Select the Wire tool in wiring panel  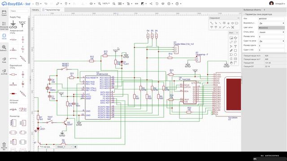coord(212,23)
